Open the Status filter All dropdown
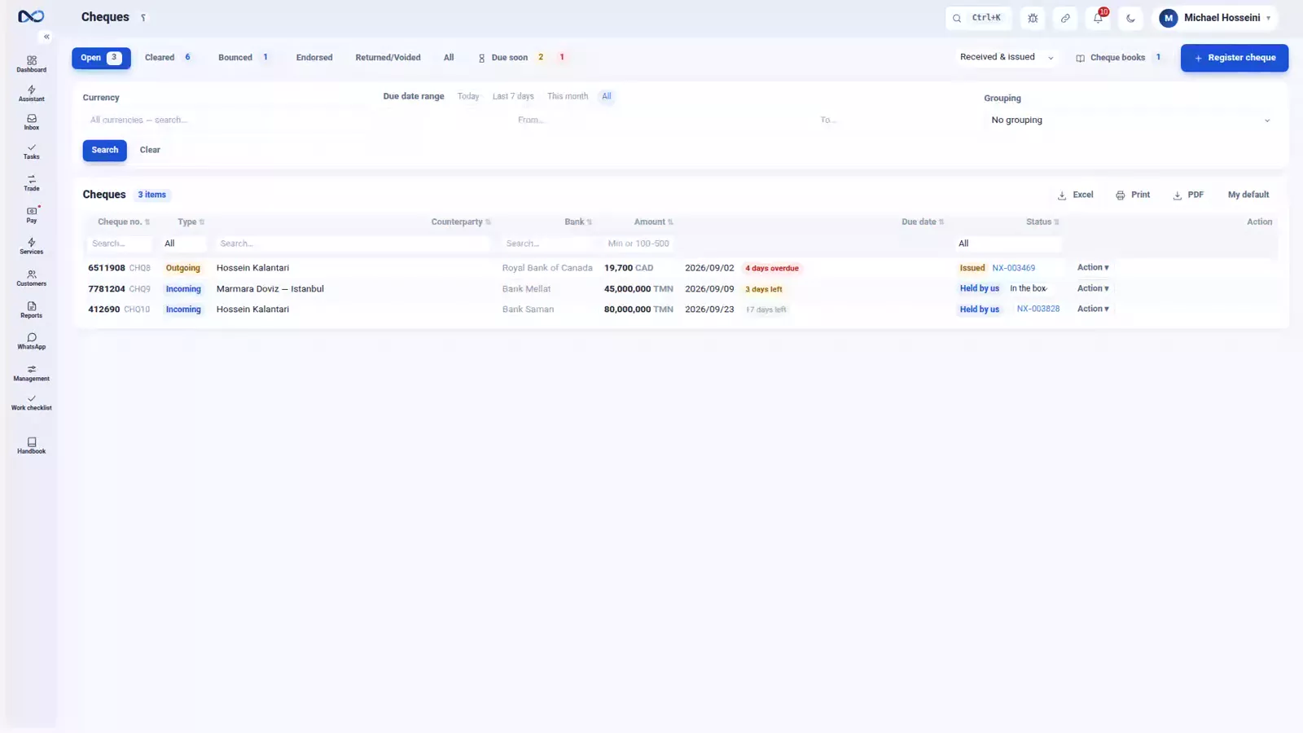 click(x=1007, y=244)
